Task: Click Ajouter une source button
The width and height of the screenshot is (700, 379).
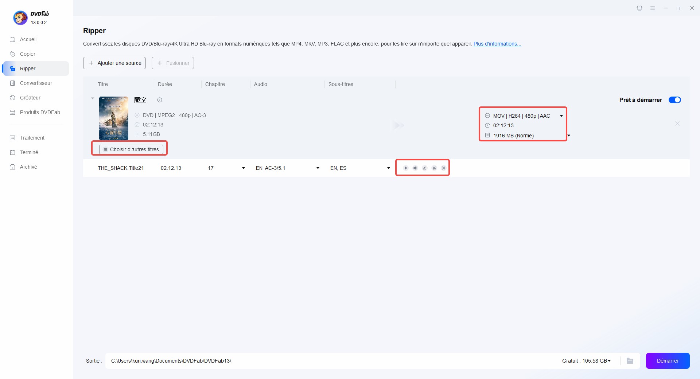Action: pyautogui.click(x=114, y=63)
